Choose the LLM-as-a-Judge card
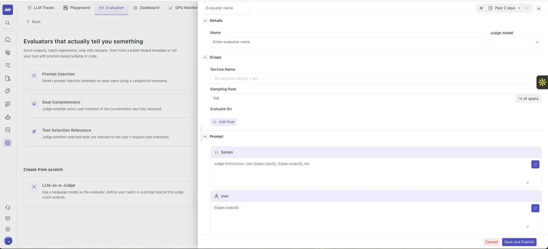 tap(109, 191)
